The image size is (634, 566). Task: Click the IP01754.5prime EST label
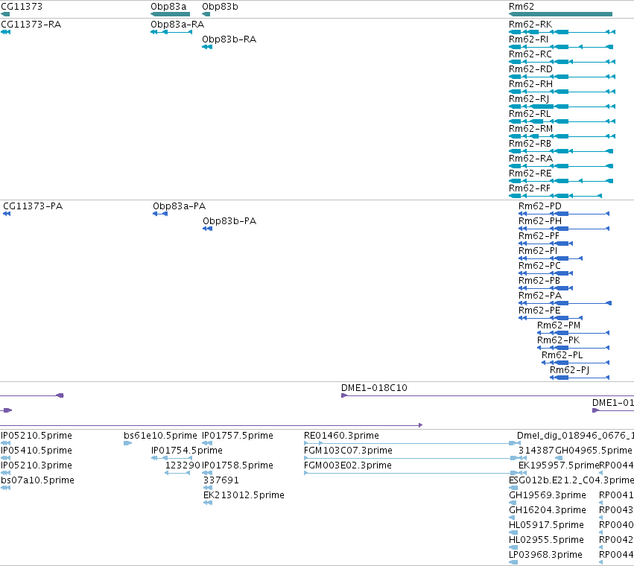tap(186, 451)
